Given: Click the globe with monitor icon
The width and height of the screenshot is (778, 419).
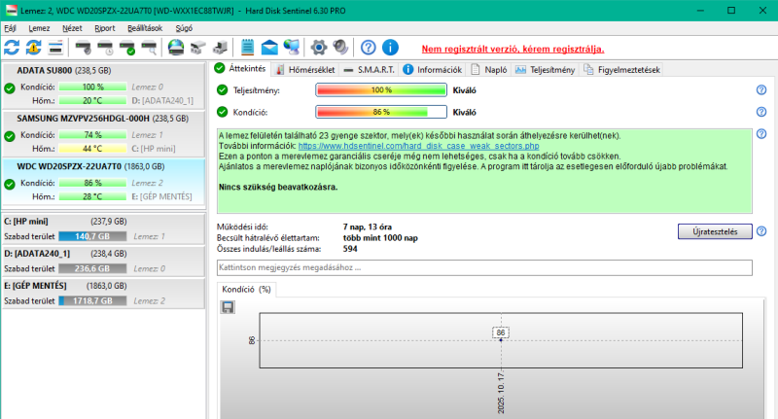Looking at the screenshot, I should click(x=291, y=48).
